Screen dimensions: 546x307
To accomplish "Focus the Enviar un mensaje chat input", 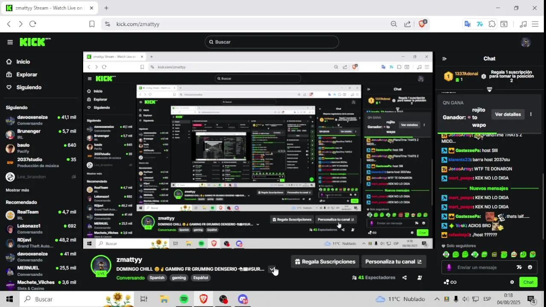I will 477,267.
